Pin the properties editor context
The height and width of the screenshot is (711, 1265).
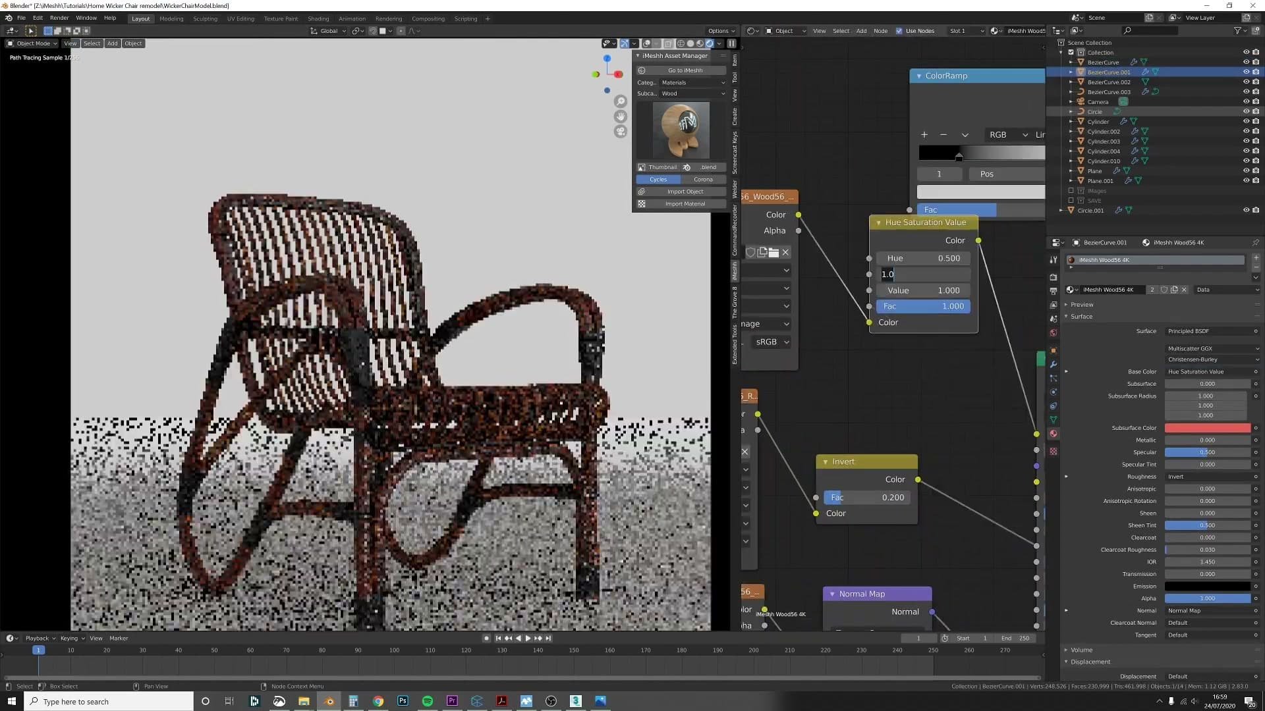[x=1255, y=242]
